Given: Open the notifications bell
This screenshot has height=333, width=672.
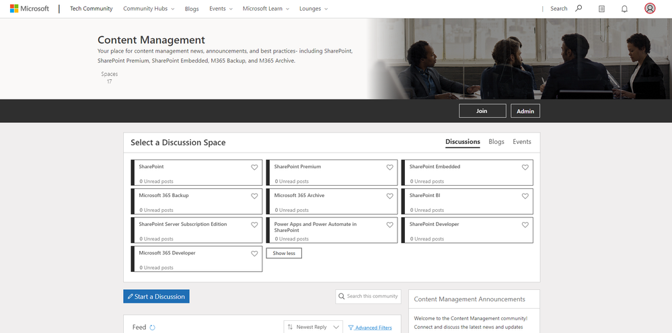Looking at the screenshot, I should tap(624, 9).
